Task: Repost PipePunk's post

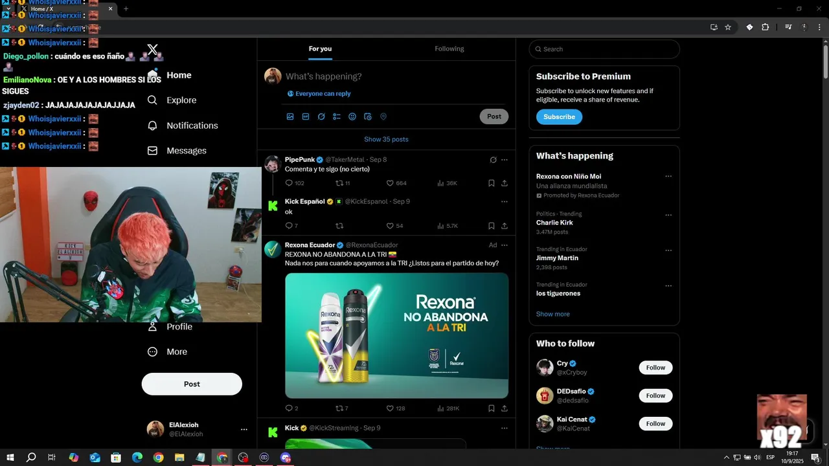Action: point(339,183)
